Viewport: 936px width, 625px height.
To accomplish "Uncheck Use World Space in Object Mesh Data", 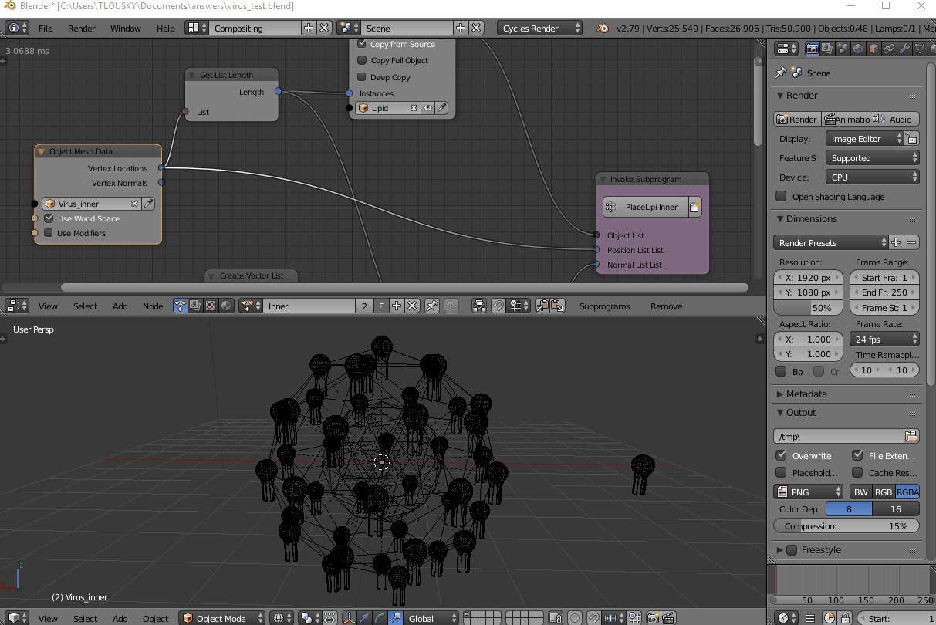I will 48,218.
